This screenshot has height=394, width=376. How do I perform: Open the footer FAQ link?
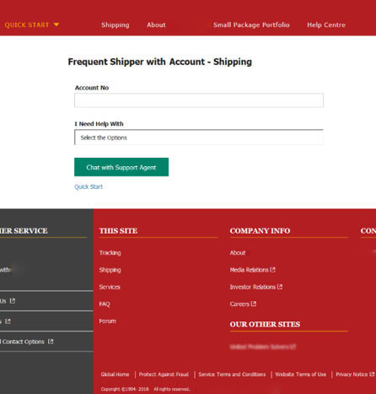click(x=105, y=304)
